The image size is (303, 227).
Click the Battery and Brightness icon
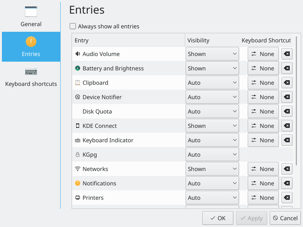(x=78, y=68)
